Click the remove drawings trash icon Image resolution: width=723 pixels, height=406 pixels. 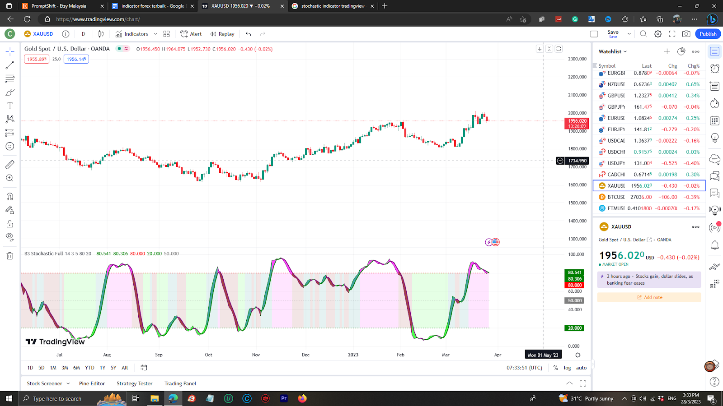pos(9,256)
